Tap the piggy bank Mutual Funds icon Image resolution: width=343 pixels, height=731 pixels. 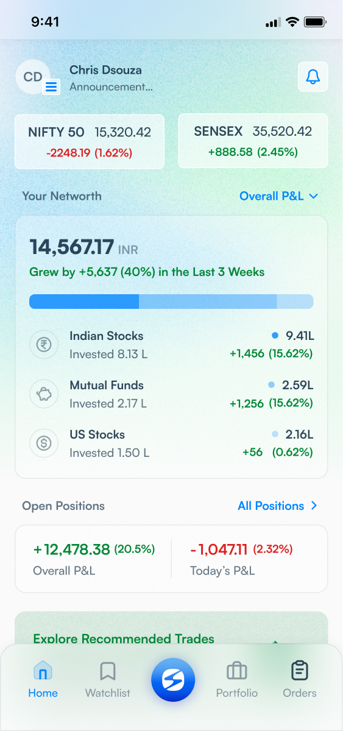point(44,394)
